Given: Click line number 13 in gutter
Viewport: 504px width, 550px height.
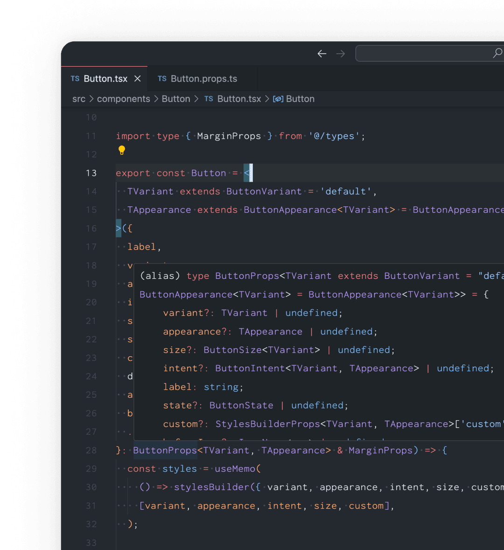Looking at the screenshot, I should (x=91, y=173).
